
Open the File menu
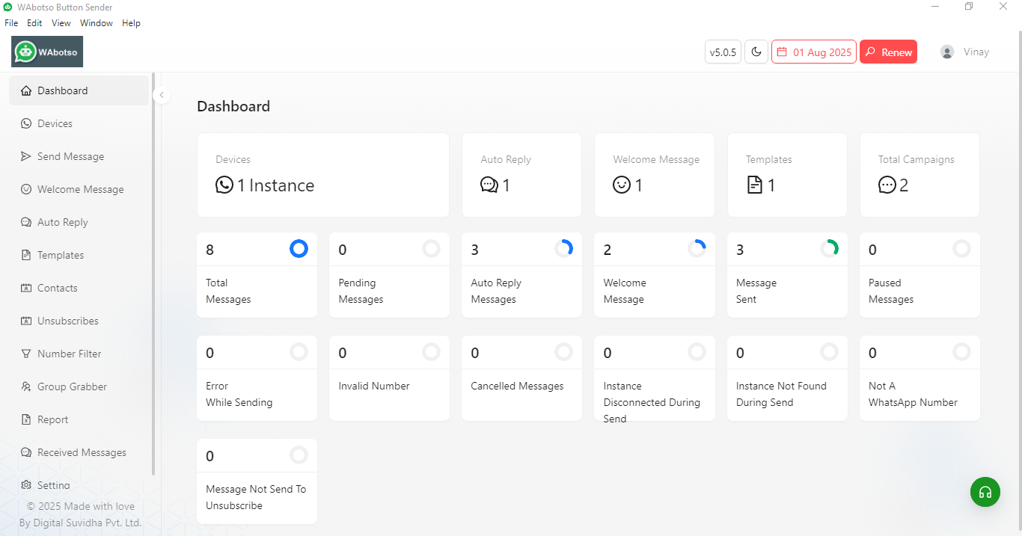11,23
